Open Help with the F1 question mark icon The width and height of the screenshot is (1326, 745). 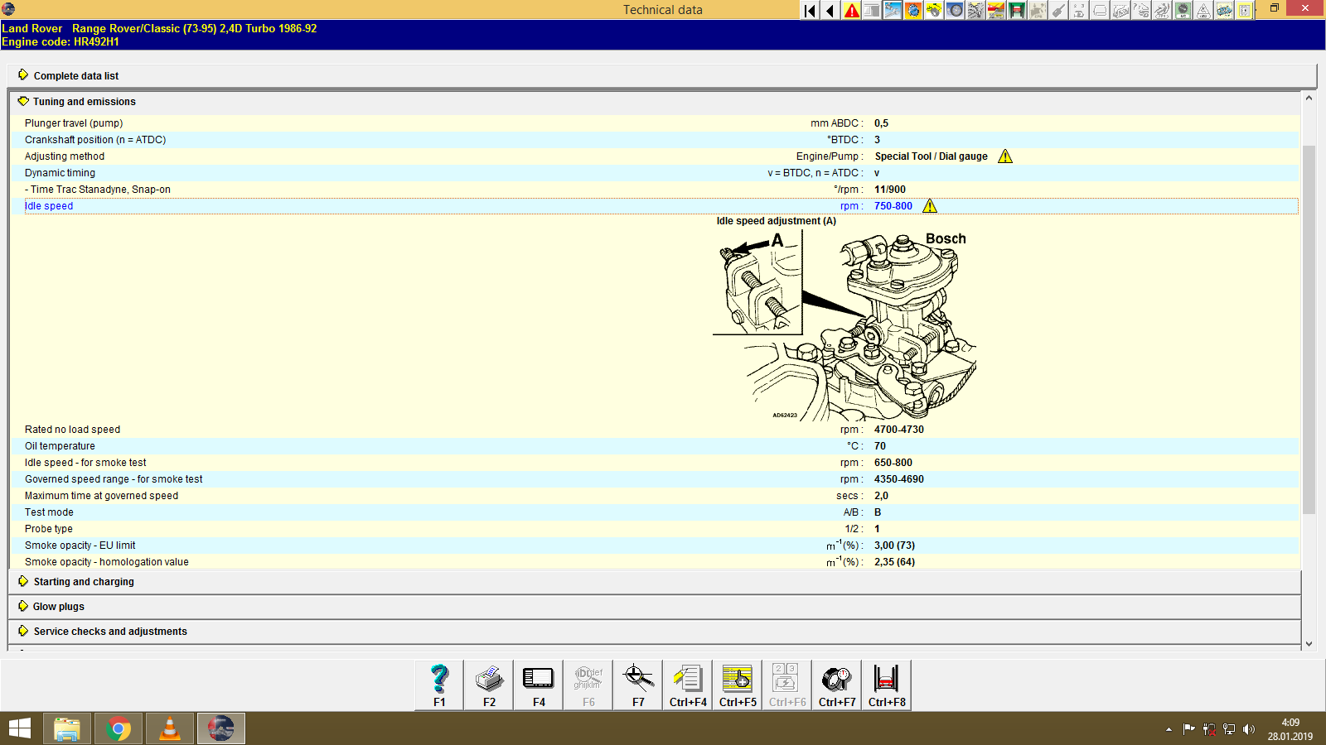point(438,685)
